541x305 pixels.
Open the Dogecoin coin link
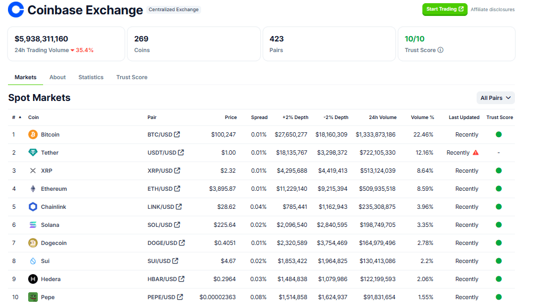point(54,243)
